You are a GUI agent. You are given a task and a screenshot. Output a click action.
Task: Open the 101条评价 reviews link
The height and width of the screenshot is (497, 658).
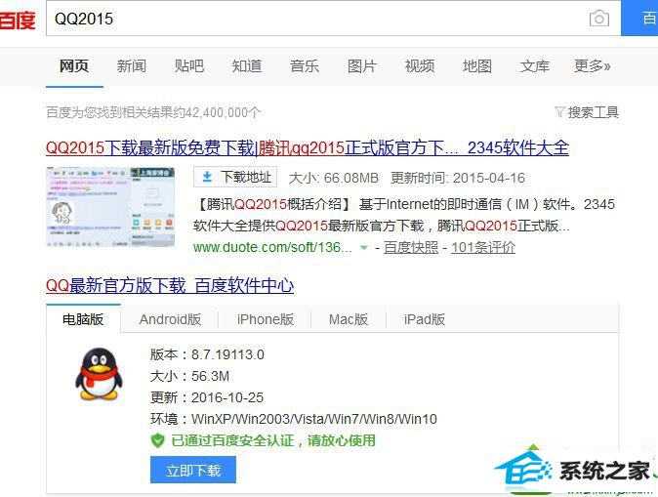click(483, 248)
